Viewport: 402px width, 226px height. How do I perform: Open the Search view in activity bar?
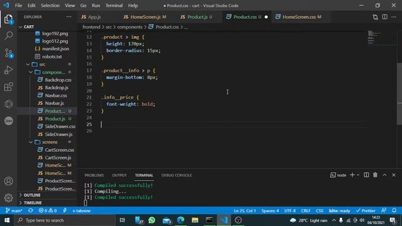point(8,36)
